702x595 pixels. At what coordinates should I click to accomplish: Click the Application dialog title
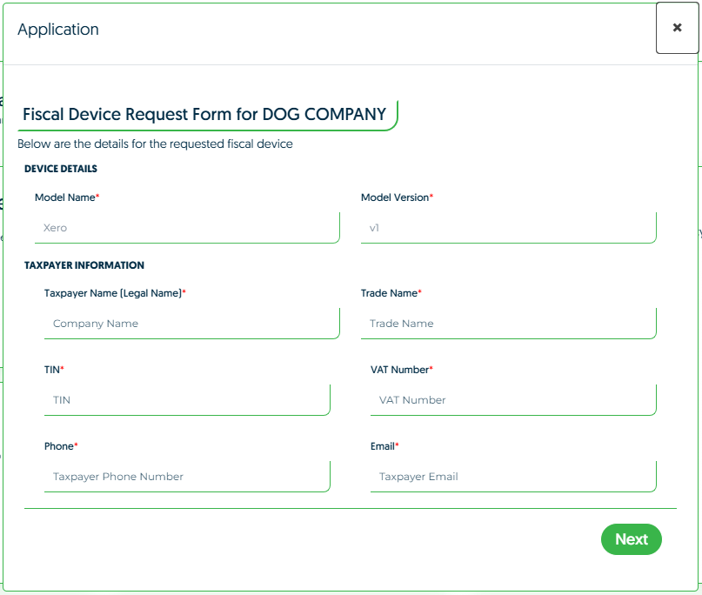click(58, 30)
